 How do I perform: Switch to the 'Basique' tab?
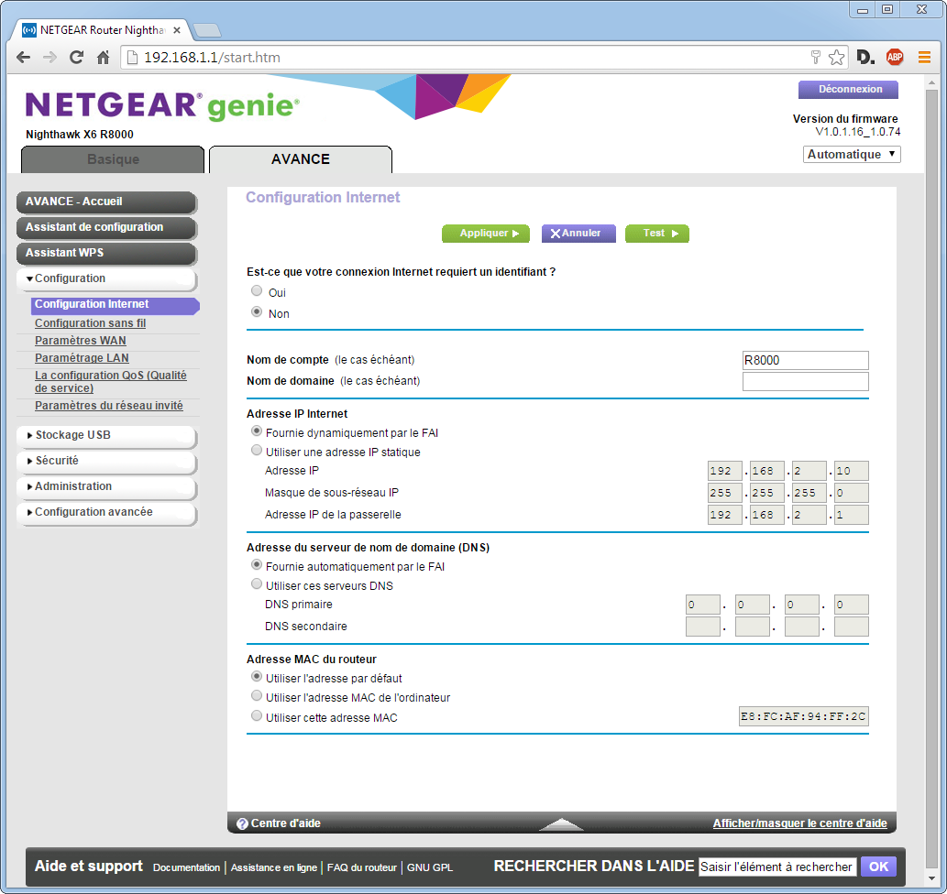[x=113, y=159]
